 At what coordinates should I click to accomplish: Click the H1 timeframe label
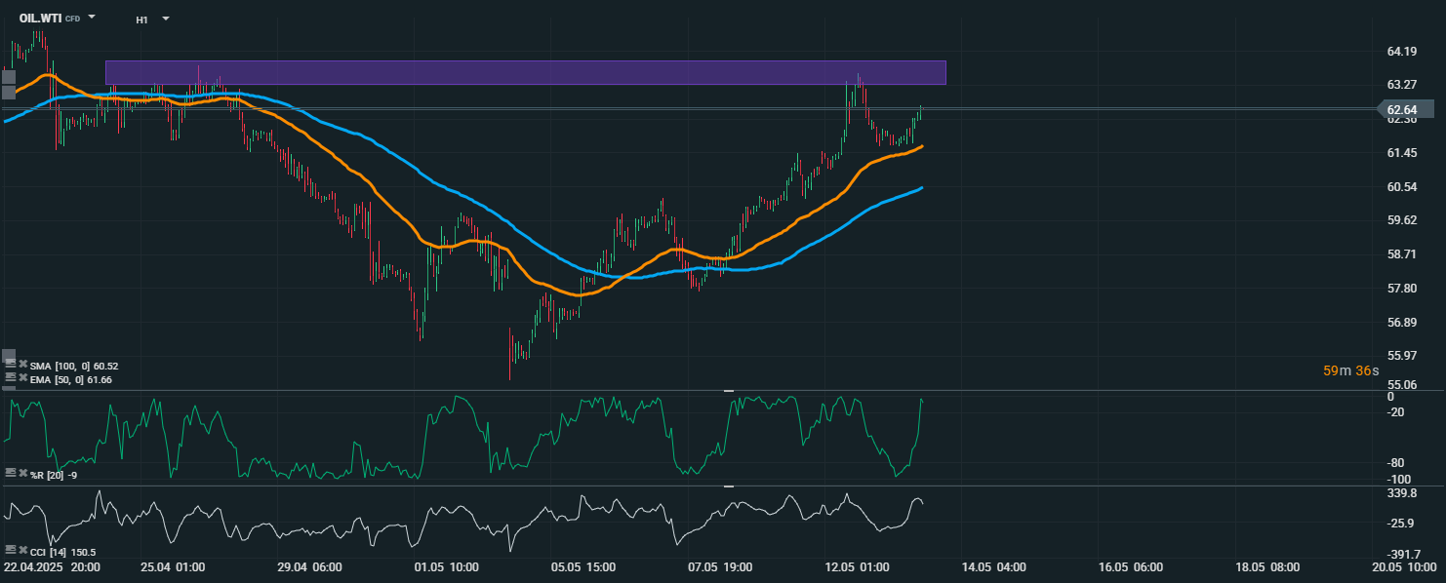tap(142, 19)
